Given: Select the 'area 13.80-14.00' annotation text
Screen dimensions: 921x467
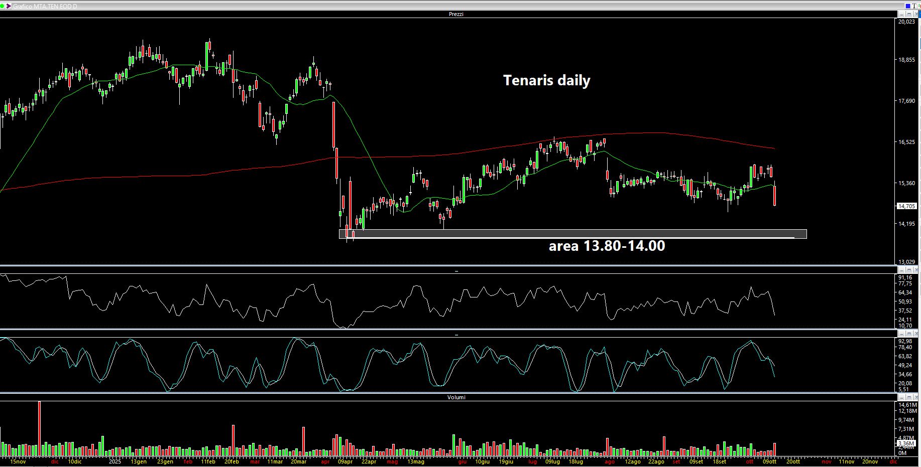Looking at the screenshot, I should pyautogui.click(x=607, y=246).
